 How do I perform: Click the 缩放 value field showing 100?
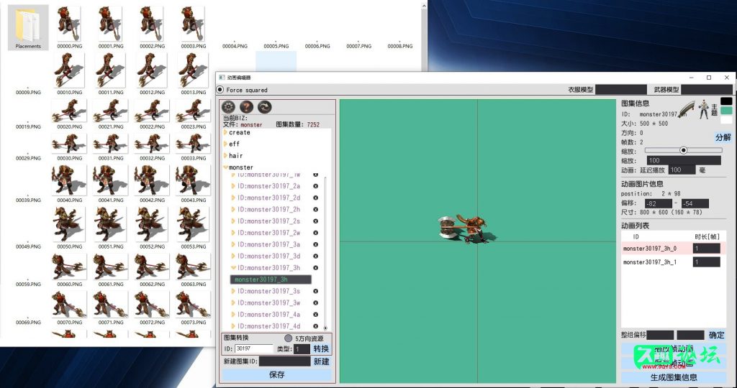click(x=684, y=160)
